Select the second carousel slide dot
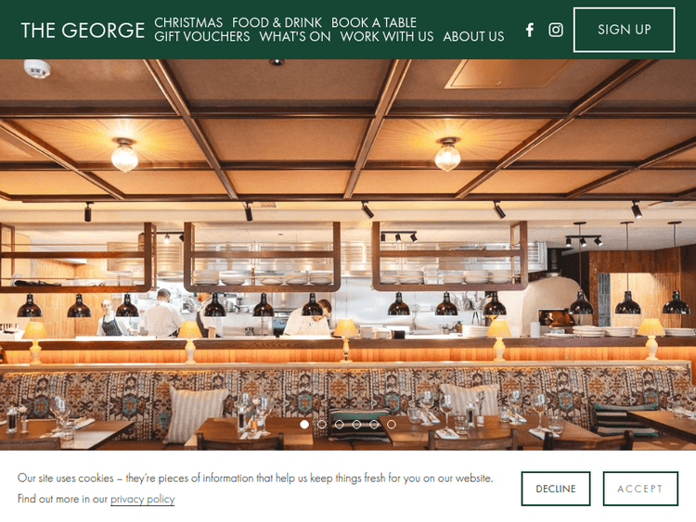Screen dimensions: 696x522 322,425
